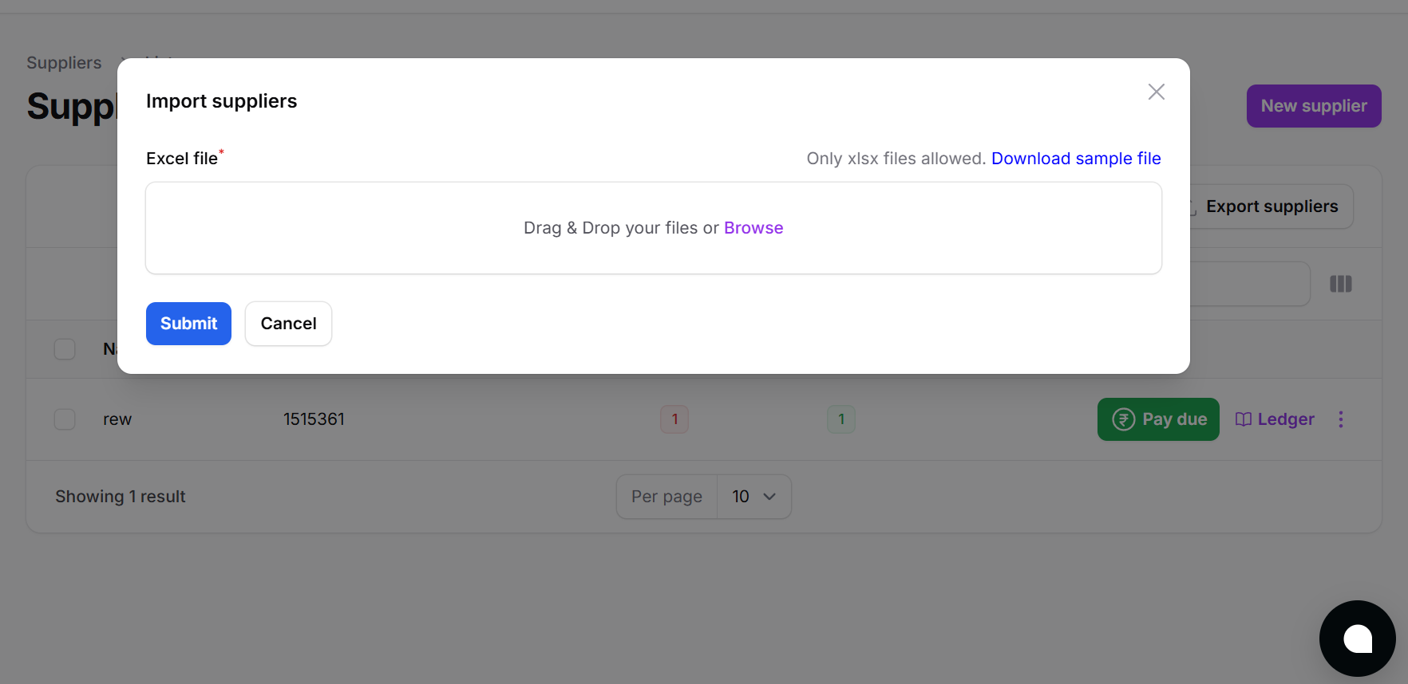Image resolution: width=1408 pixels, height=684 pixels.
Task: Close the Import suppliers dialog
Action: pos(1156,92)
